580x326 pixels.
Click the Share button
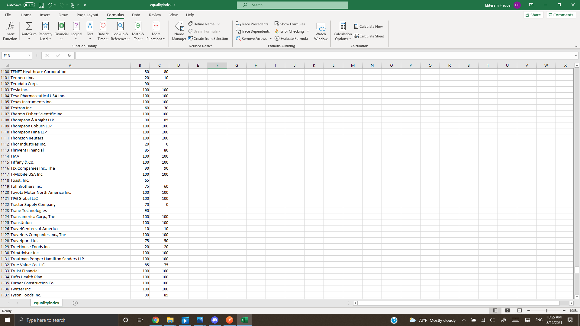[533, 15]
